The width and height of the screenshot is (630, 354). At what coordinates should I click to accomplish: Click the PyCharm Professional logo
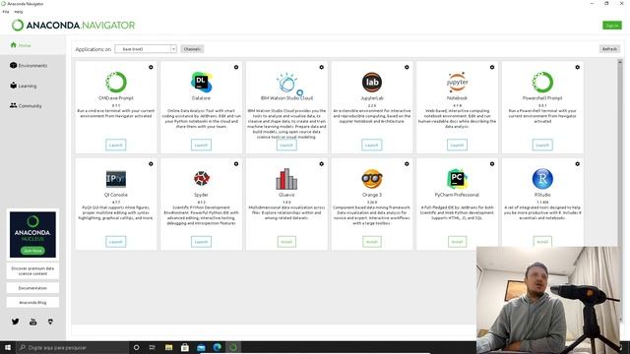point(457,179)
